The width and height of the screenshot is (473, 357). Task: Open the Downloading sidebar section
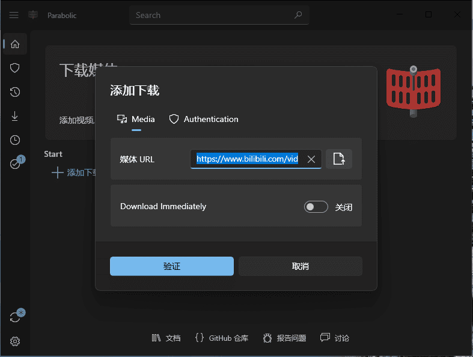tap(15, 116)
